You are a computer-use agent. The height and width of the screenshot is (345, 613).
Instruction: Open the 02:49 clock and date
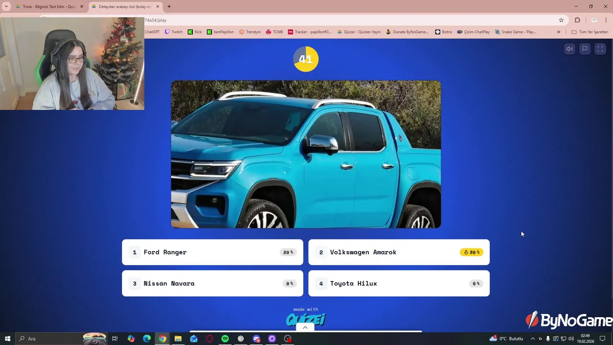[585, 339]
